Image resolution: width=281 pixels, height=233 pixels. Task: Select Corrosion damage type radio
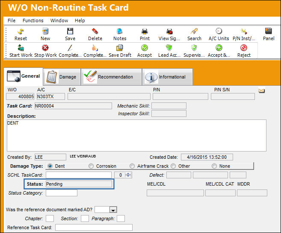point(91,166)
